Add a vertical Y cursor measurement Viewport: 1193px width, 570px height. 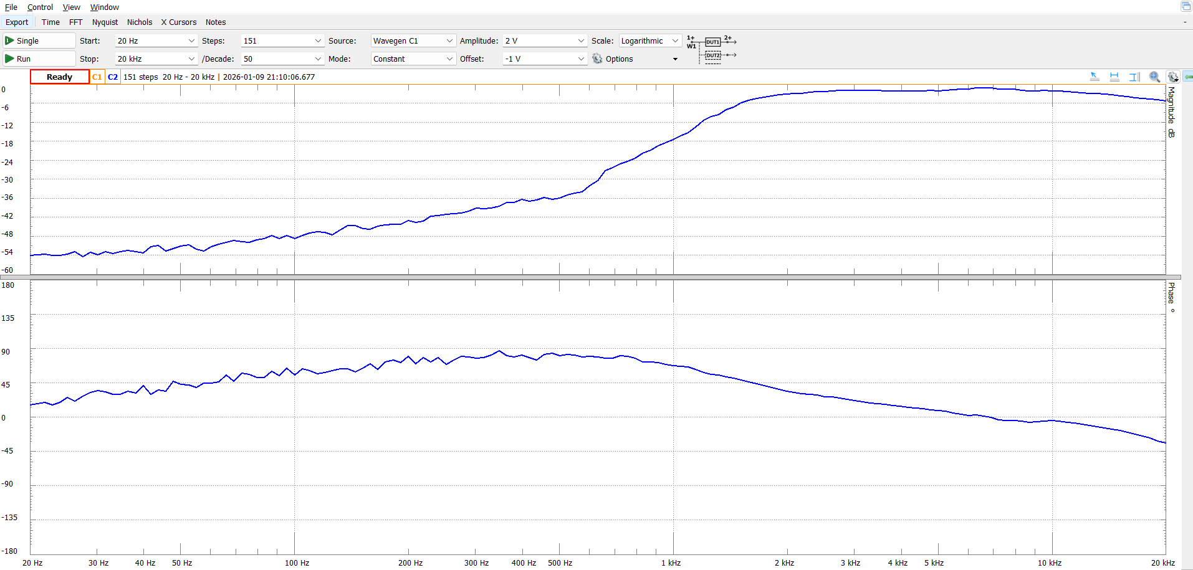[x=1134, y=77]
